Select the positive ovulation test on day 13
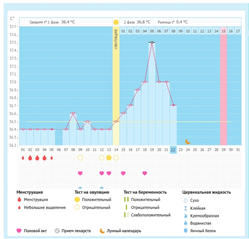 pos(109,158)
